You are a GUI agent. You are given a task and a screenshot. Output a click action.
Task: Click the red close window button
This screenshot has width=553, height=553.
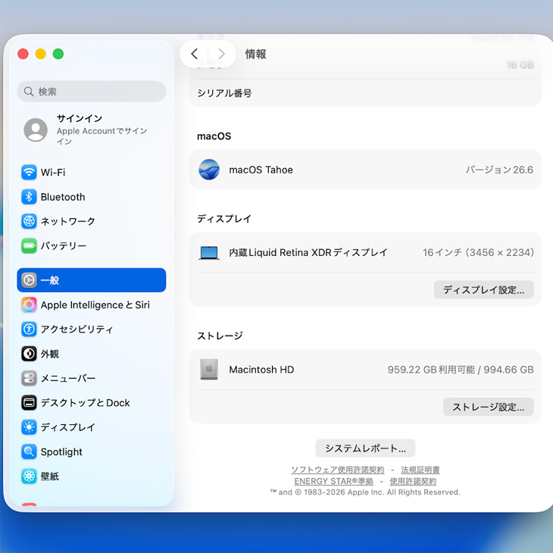click(x=23, y=54)
